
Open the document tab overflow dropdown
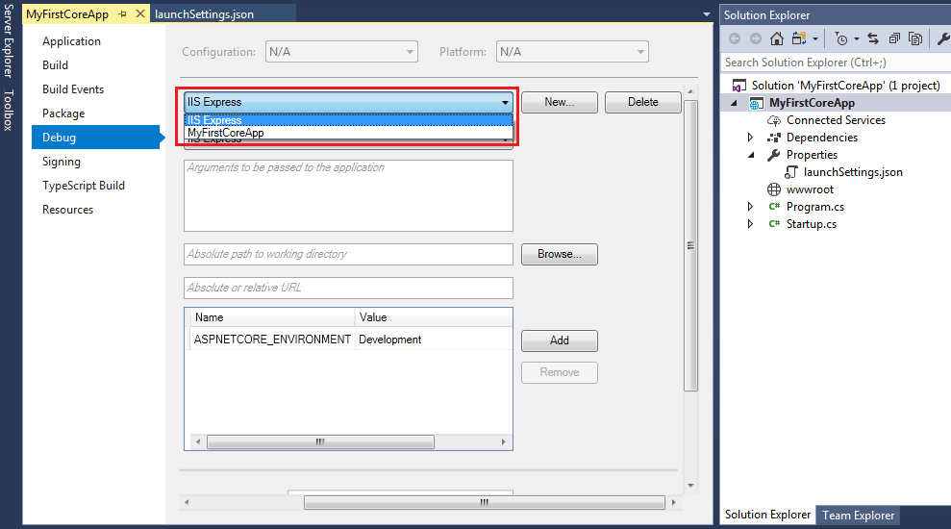tap(706, 14)
